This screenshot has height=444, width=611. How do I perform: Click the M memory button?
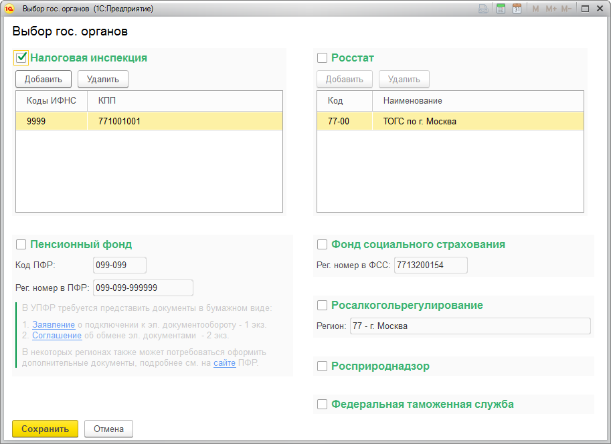(x=535, y=9)
